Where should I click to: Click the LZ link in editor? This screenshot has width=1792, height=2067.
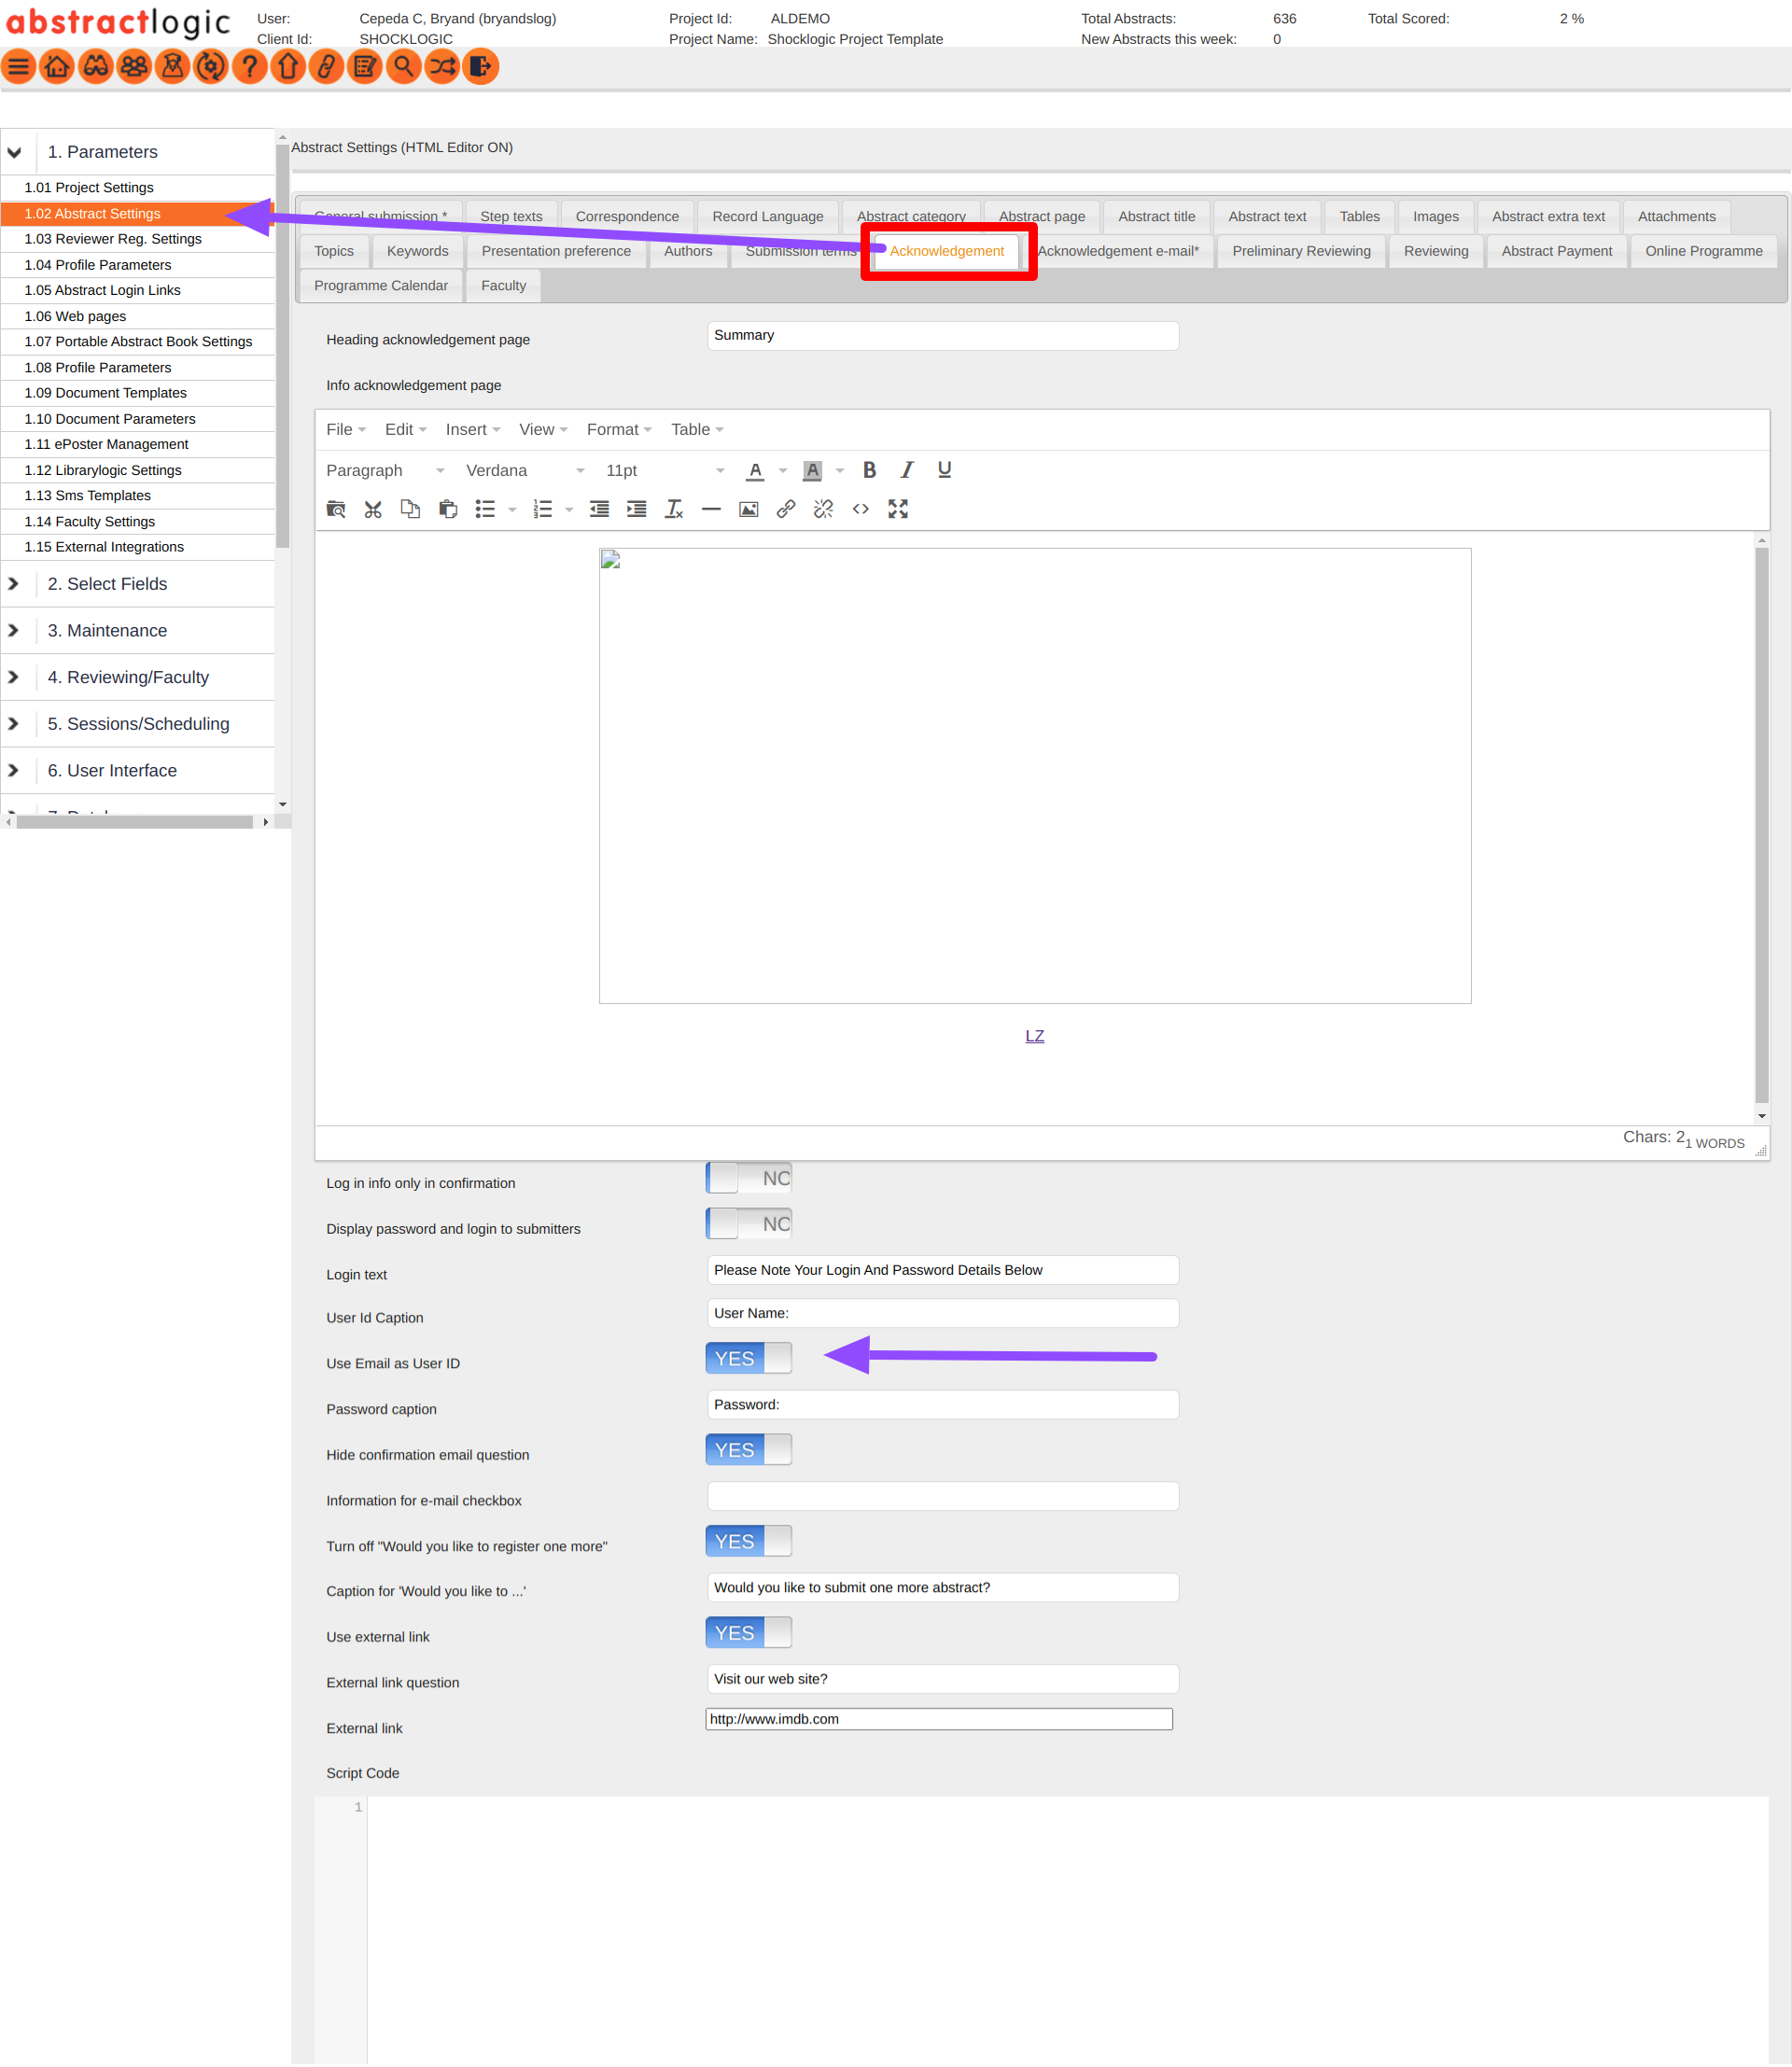click(1034, 1036)
